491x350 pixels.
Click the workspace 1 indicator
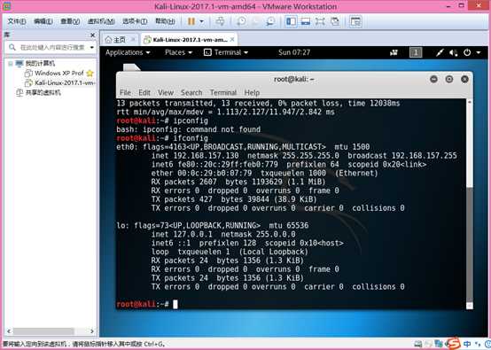tap(416, 52)
